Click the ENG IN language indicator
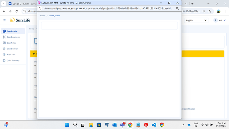The image size is (229, 129). point(196,125)
